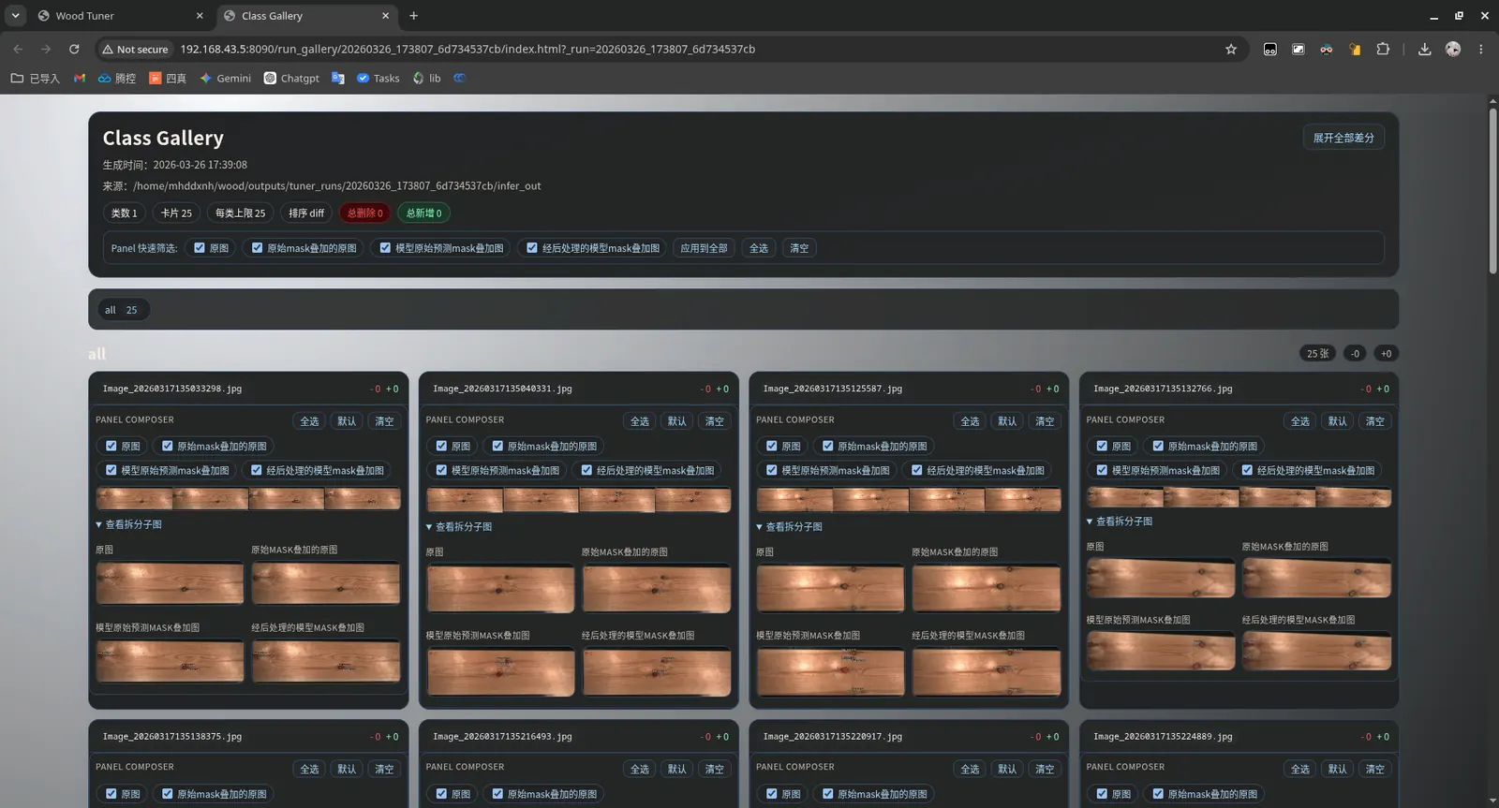Open the browser profile avatar

click(x=1453, y=49)
